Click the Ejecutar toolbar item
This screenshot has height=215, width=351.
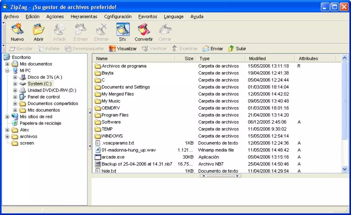tap(21, 49)
